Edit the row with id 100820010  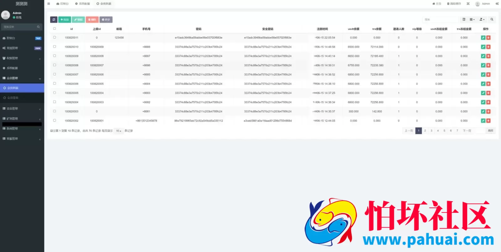pos(483,47)
